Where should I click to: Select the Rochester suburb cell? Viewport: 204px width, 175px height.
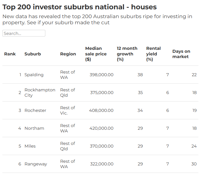click(35, 111)
